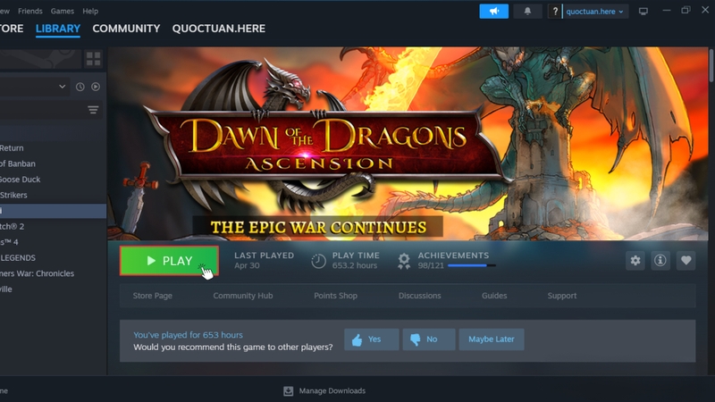The height and width of the screenshot is (402, 715).
Task: Add game to favorites heart icon
Action: (686, 260)
